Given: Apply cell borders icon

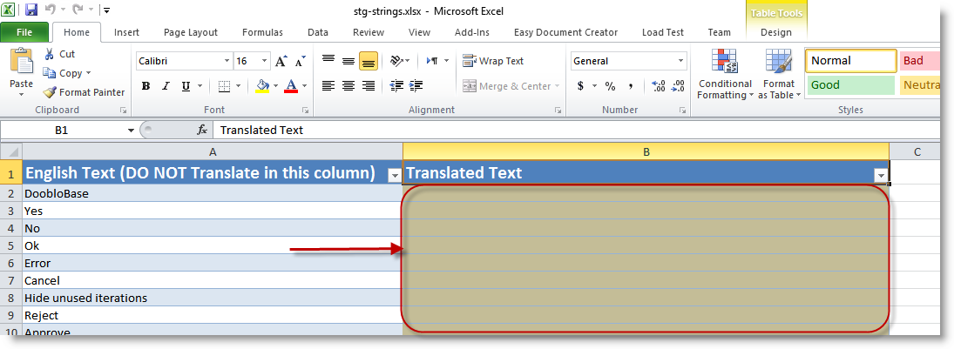Looking at the screenshot, I should point(225,86).
